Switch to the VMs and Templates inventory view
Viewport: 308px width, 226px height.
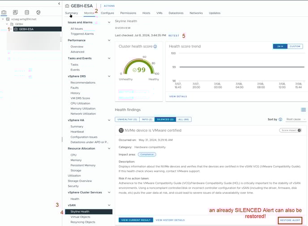15,13
